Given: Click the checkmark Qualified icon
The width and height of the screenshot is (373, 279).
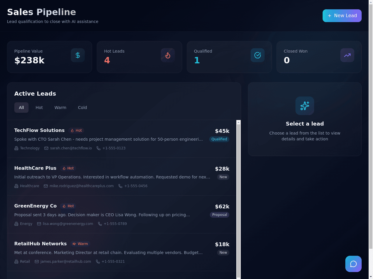Looking at the screenshot, I should tap(258, 55).
